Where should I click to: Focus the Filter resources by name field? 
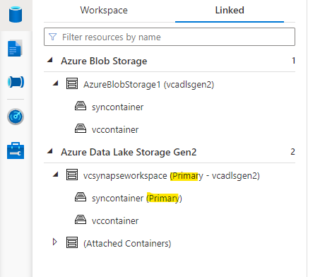pyautogui.click(x=170, y=37)
